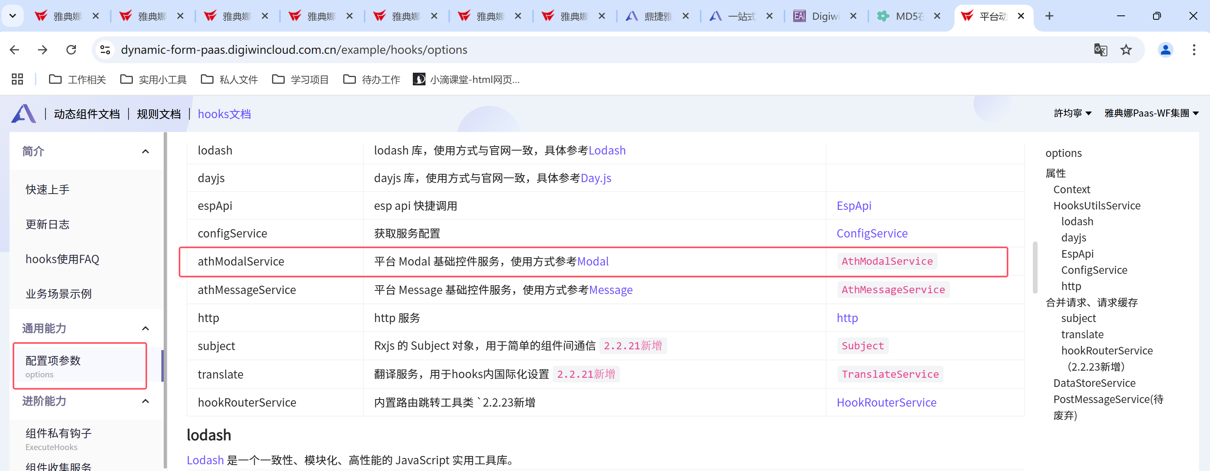Collapse the 通用能力 sidebar section
Image resolution: width=1210 pixels, height=471 pixels.
click(x=146, y=328)
